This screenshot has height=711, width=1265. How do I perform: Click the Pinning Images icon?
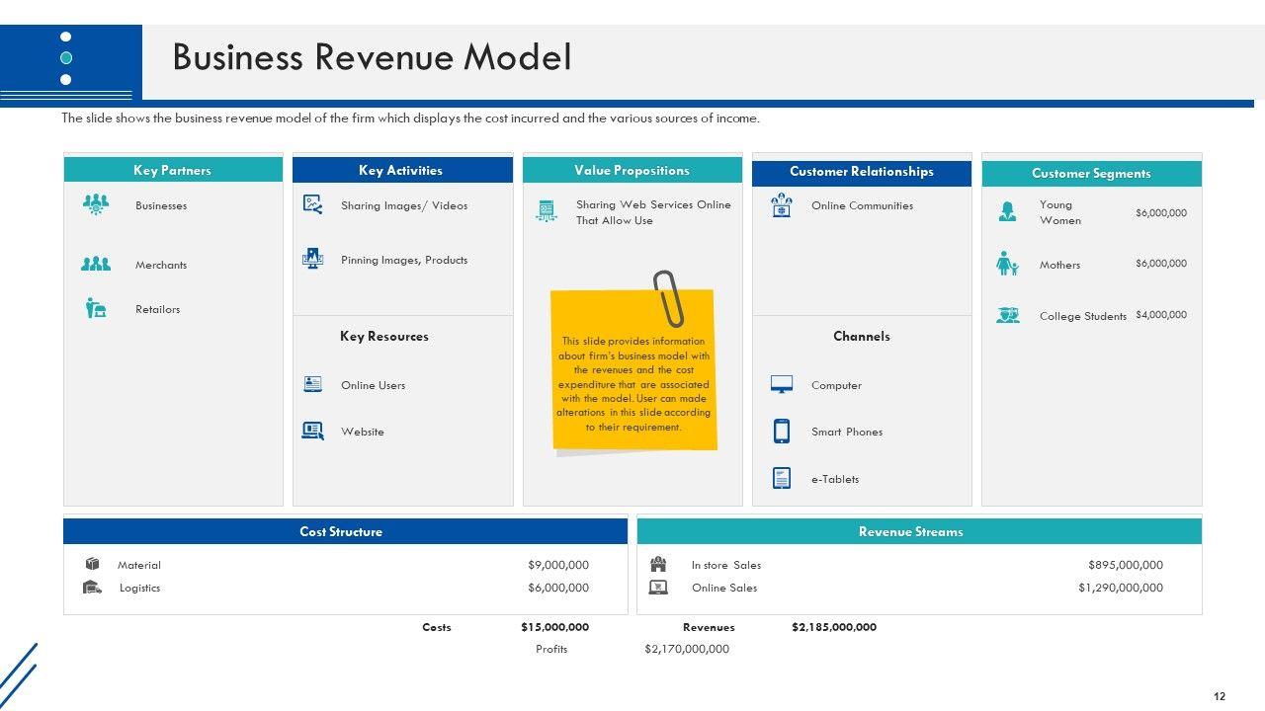pos(312,259)
